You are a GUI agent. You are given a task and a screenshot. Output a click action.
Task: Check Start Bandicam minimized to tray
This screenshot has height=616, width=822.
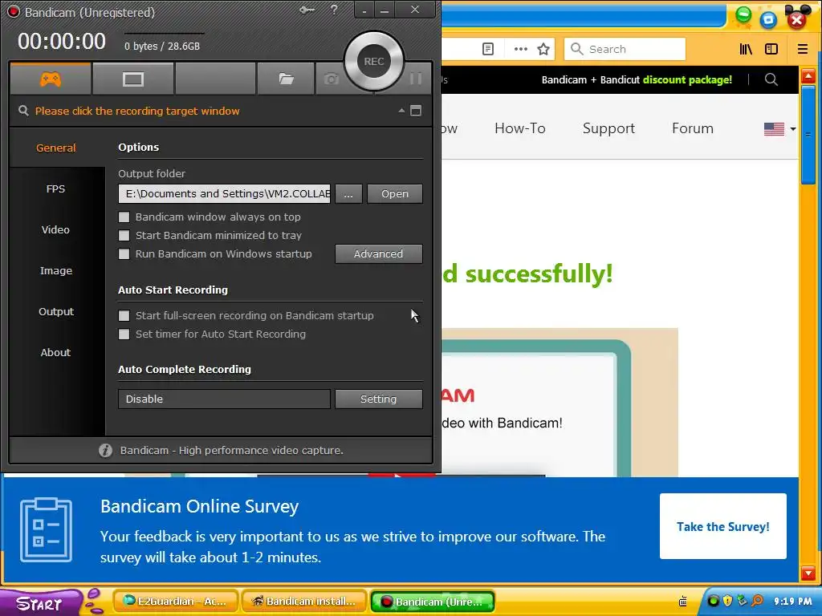coord(124,235)
